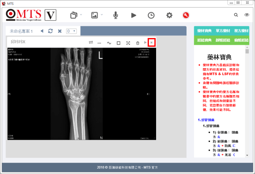Click the blue 太 link in 後頭痛 row
The width and height of the screenshot is (255, 174).
(219, 155)
